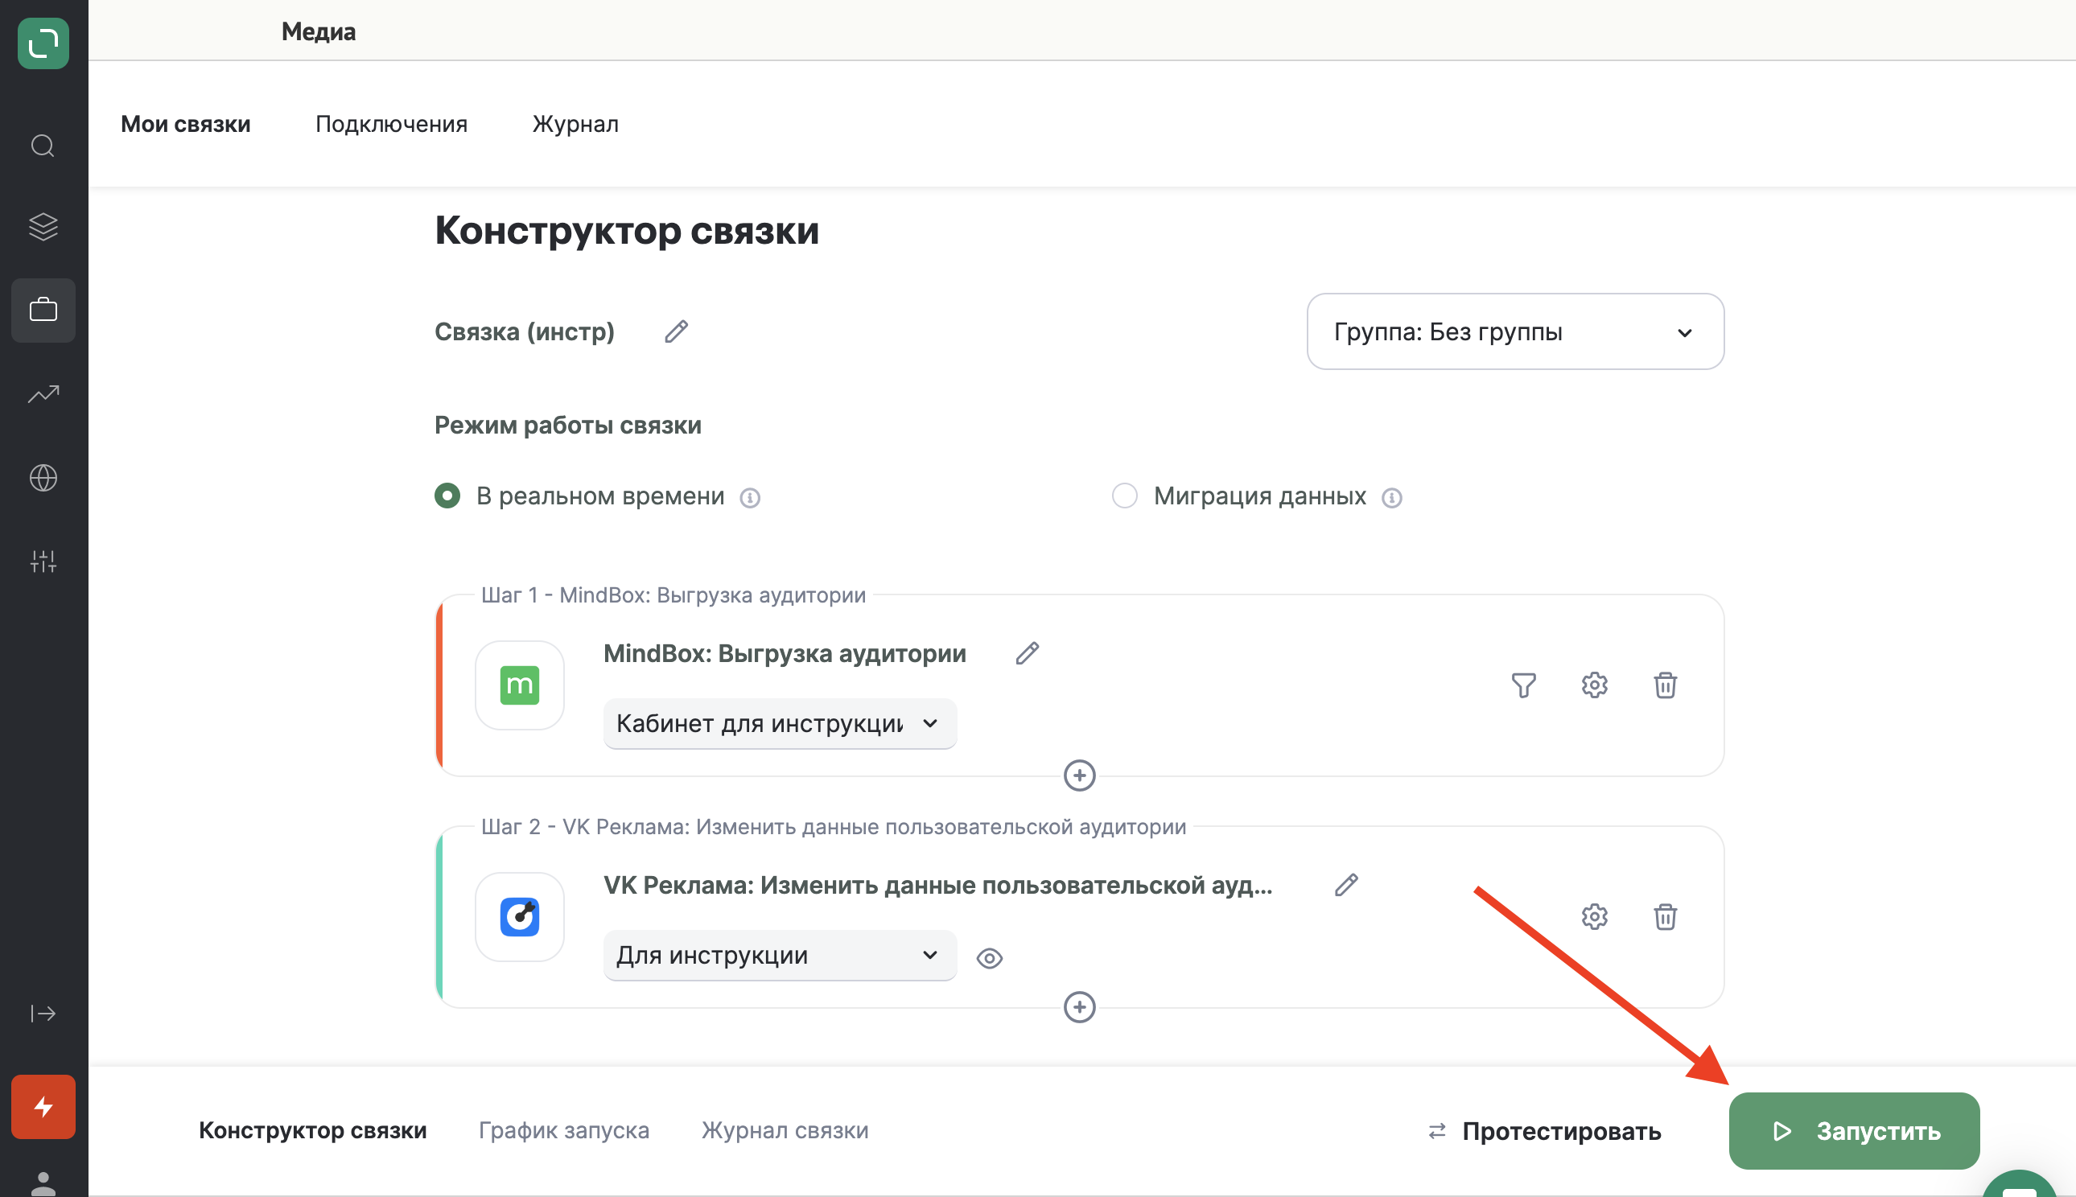
Task: Click Шаг 2 - VK Реклама step label
Action: point(834,827)
